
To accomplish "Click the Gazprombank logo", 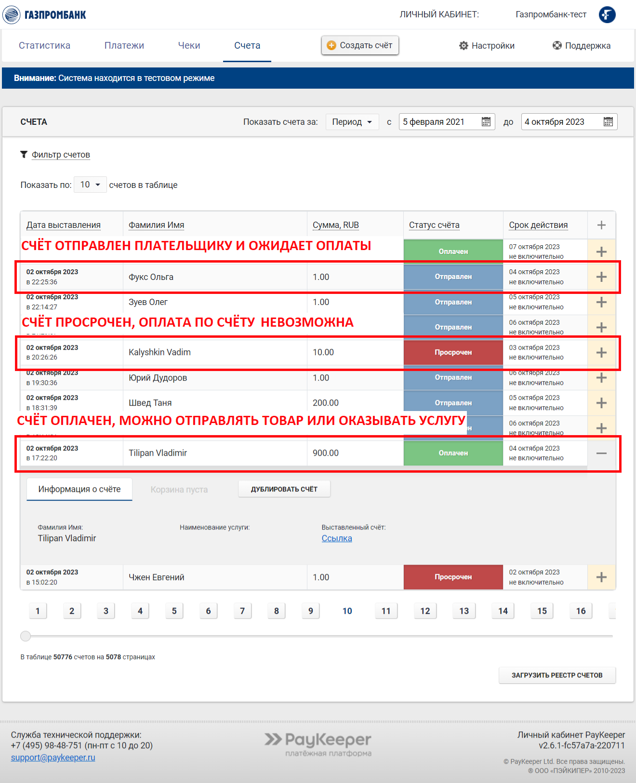I will coord(44,14).
